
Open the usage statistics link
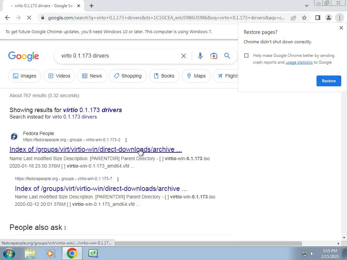pyautogui.click(x=299, y=62)
